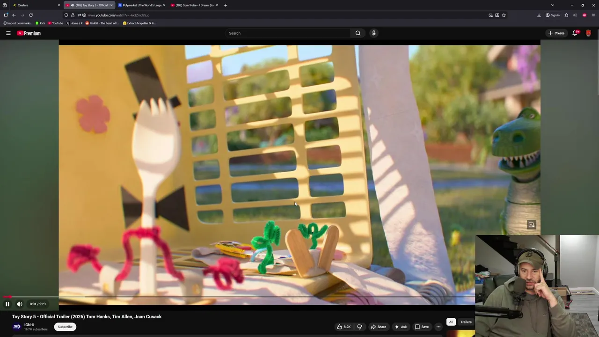Switch to the Polymarket browser tab

142,5
